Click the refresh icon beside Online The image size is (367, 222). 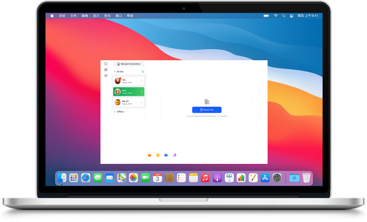pos(142,71)
